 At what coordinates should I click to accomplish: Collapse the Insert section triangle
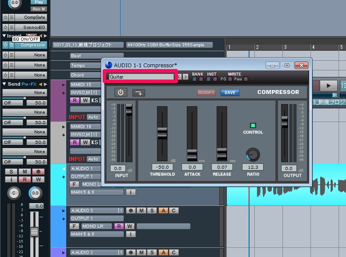pos(4,35)
